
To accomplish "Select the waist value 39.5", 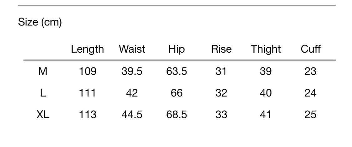I will pyautogui.click(x=132, y=71).
